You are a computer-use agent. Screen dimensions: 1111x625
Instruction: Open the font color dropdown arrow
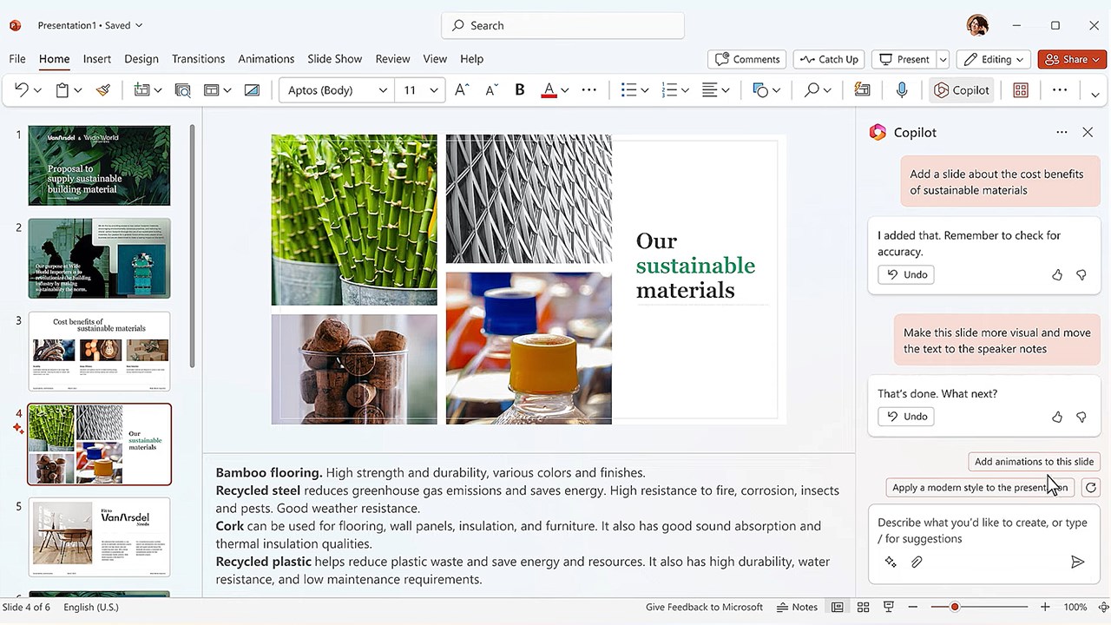point(564,90)
